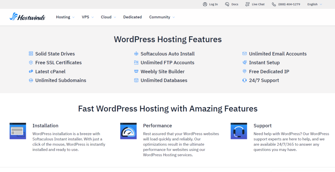The height and width of the screenshot is (172, 335).
Task: Open the Cloud menu
Action: (x=106, y=17)
